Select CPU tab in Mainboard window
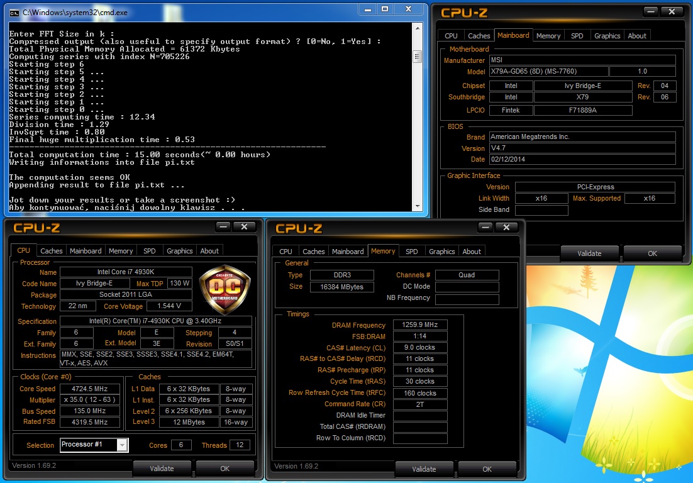The height and width of the screenshot is (483, 693). (451, 36)
